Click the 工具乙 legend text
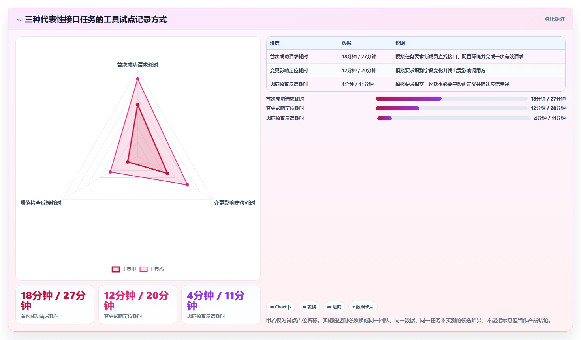581x340 pixels. 156,269
